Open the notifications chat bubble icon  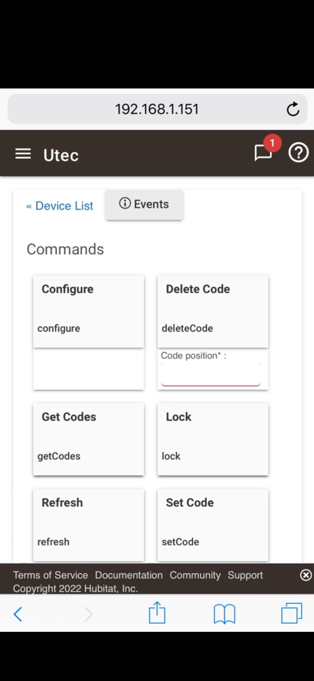[x=263, y=152]
